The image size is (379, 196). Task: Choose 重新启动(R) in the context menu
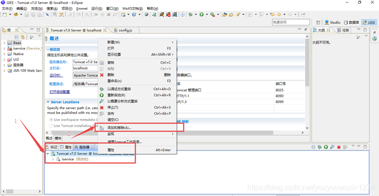coord(137,95)
